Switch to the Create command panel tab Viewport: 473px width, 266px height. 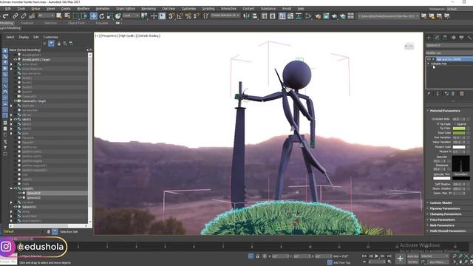(x=429, y=38)
